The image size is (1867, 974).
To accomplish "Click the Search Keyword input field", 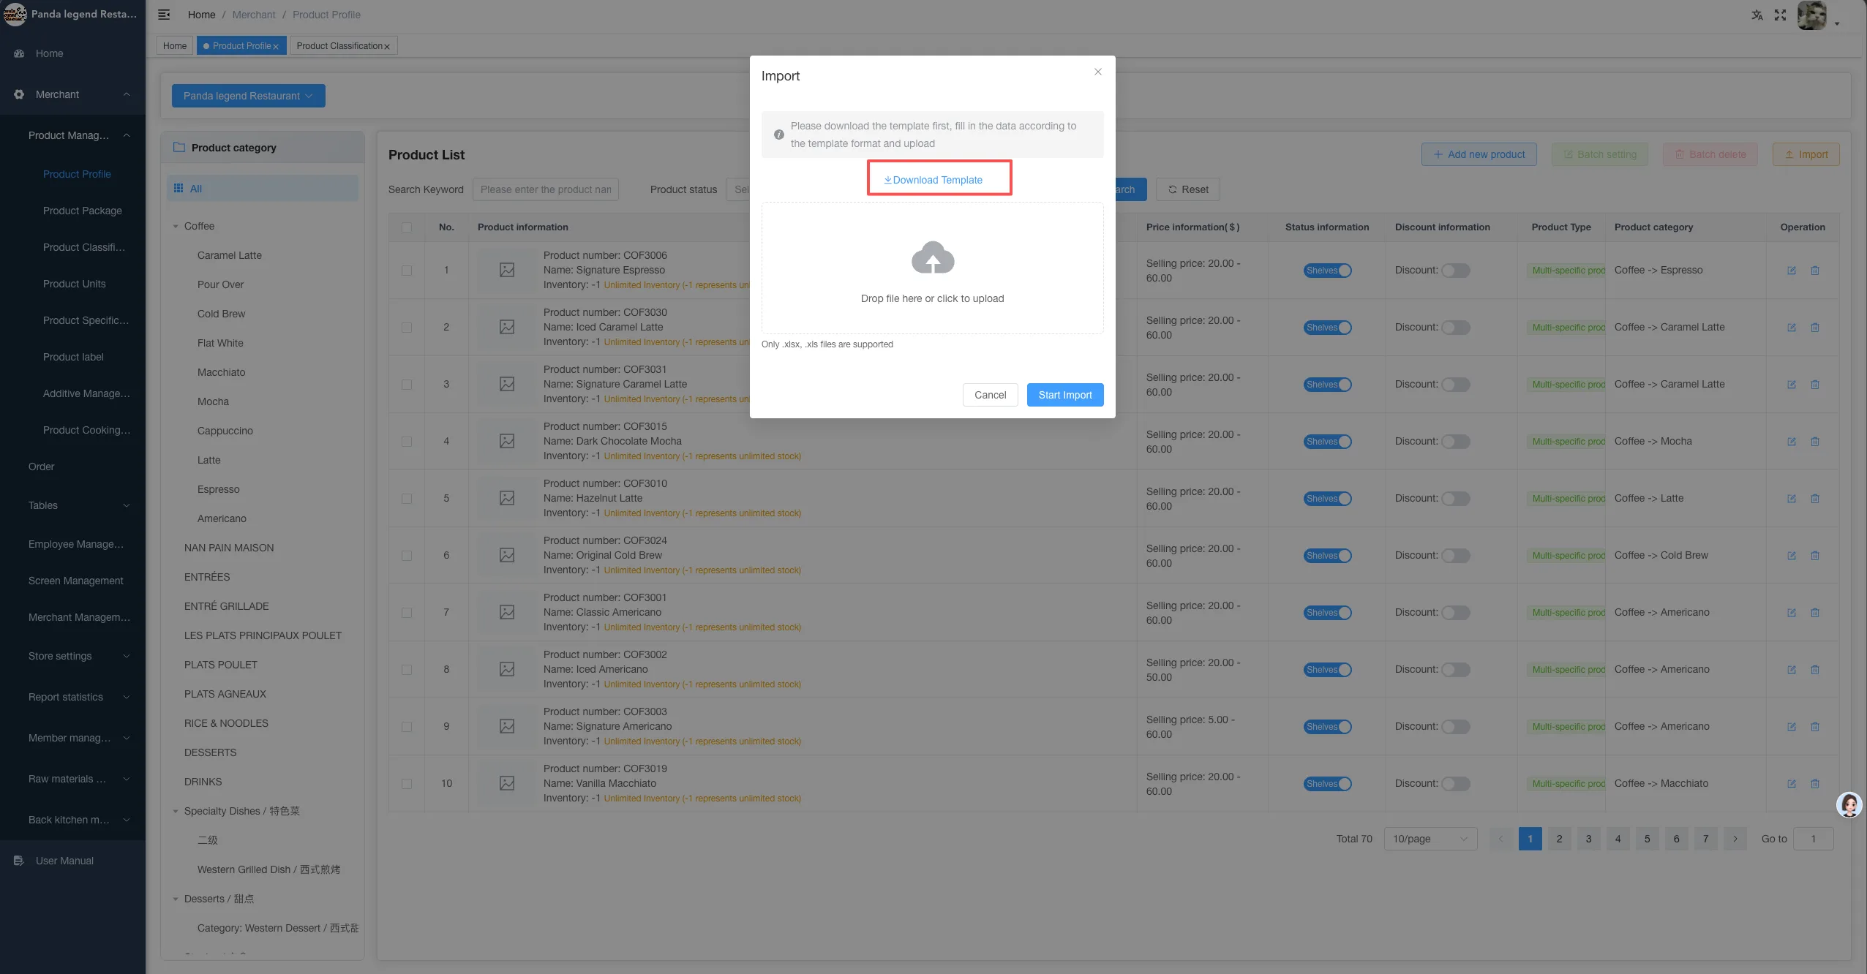I will (x=546, y=189).
